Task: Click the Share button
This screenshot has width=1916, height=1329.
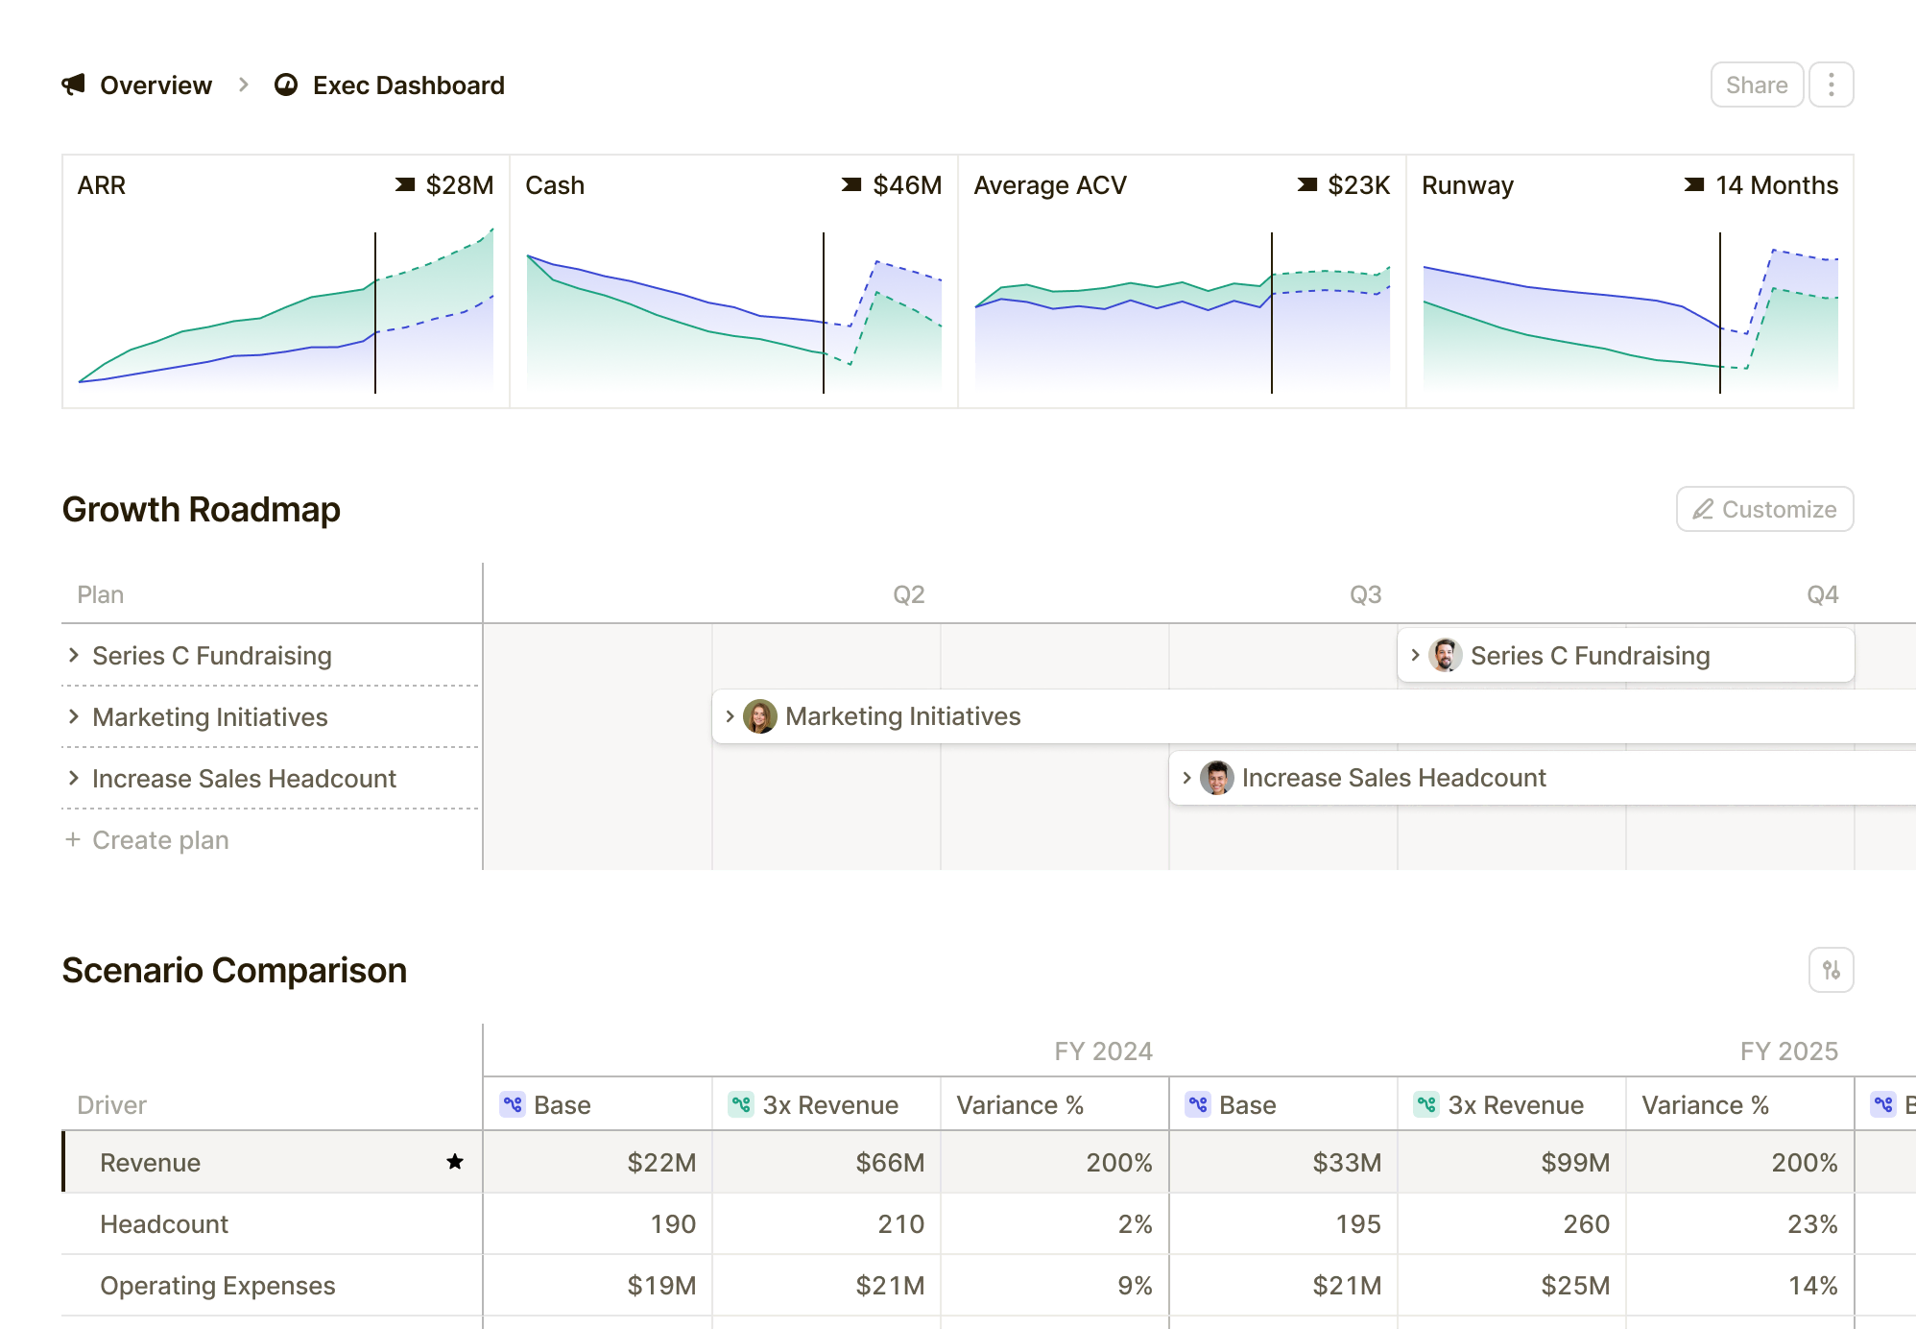Action: click(x=1756, y=85)
